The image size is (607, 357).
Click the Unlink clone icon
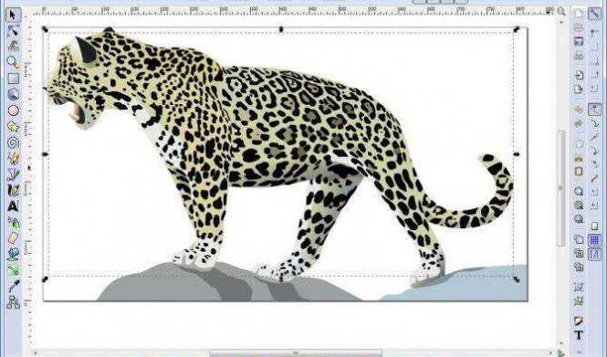pyautogui.click(x=579, y=267)
